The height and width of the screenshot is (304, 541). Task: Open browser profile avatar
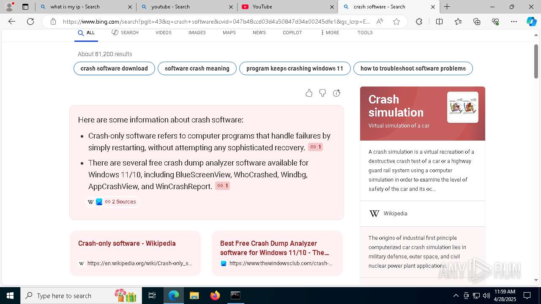[9, 7]
